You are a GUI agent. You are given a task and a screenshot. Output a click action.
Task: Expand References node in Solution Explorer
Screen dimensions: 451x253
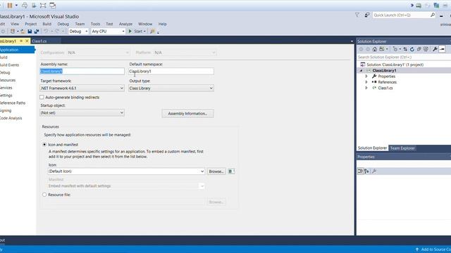[366, 82]
